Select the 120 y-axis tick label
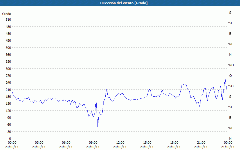The image size is (240, 150). (x=8, y=110)
